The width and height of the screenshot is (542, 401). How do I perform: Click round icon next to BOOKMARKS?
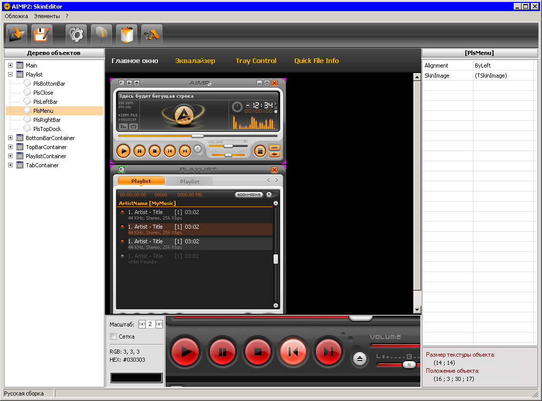(269, 194)
